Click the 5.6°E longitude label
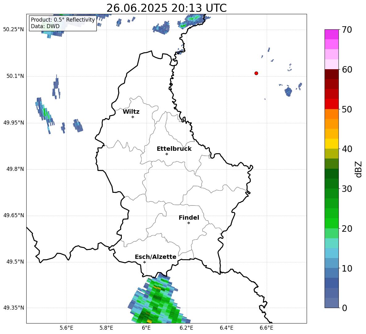Image resolution: width=366 pixels, height=334 pixels. pyautogui.click(x=66, y=328)
